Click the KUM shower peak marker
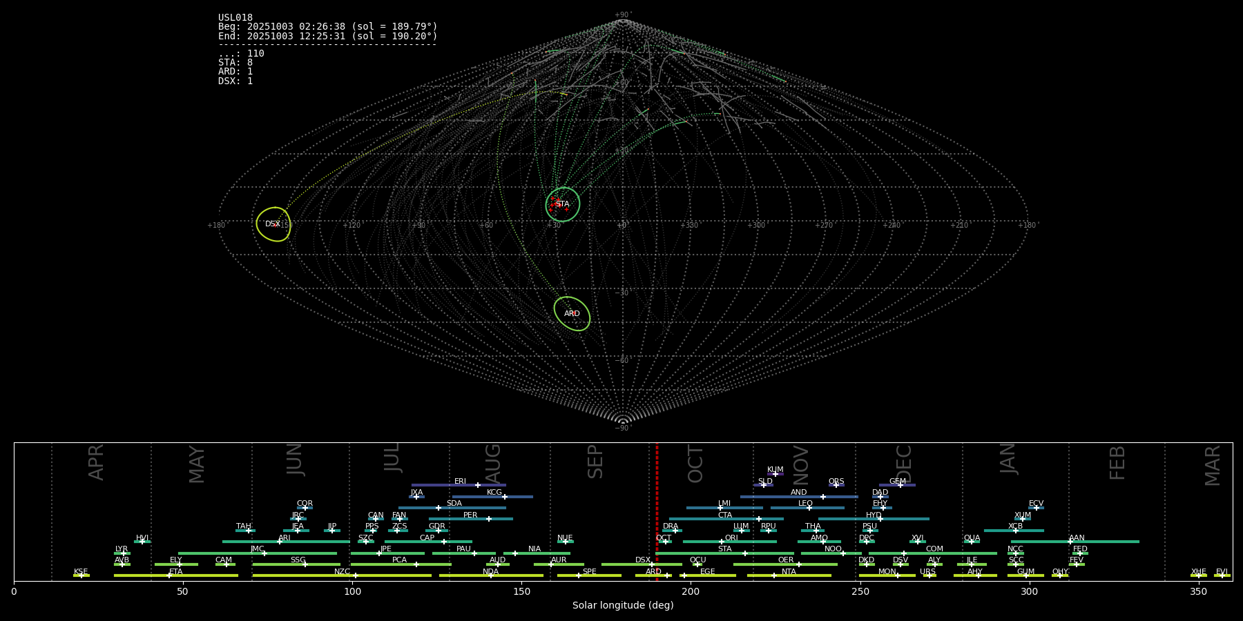 point(775,474)
